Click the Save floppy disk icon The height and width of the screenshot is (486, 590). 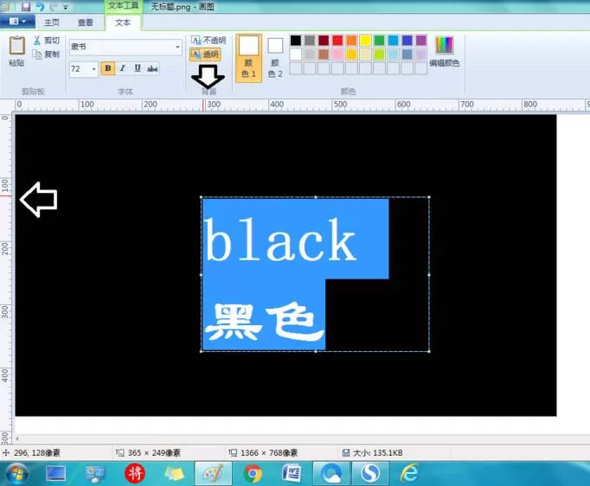click(x=26, y=6)
